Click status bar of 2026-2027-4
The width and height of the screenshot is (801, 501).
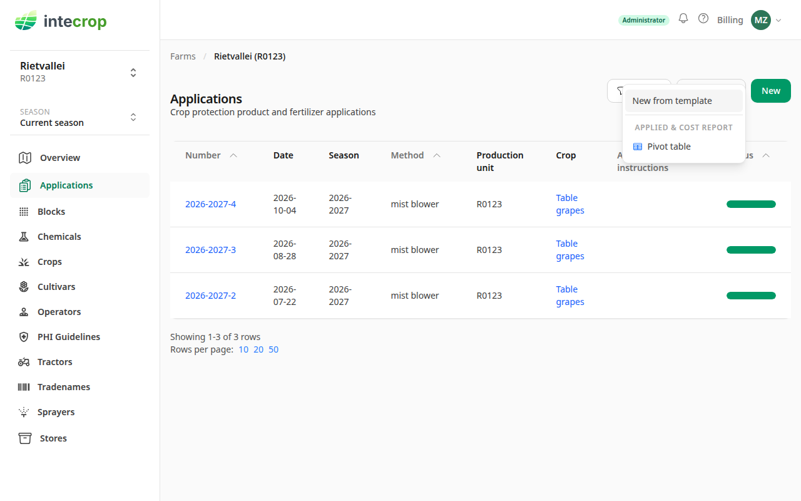(751, 204)
